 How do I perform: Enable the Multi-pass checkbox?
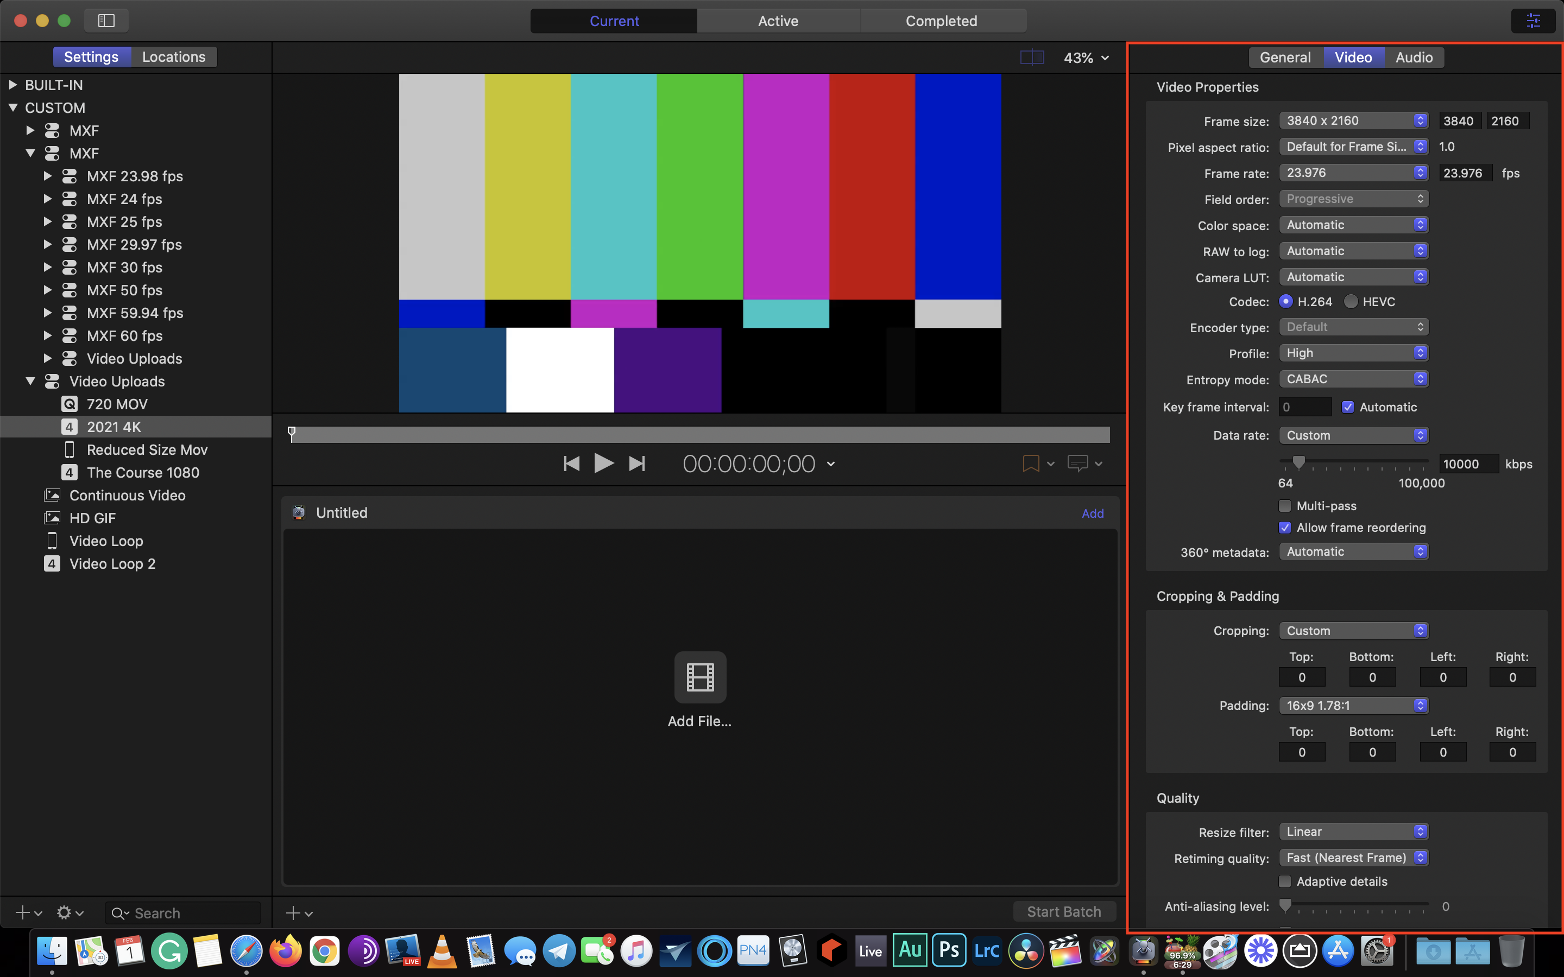[x=1285, y=506]
